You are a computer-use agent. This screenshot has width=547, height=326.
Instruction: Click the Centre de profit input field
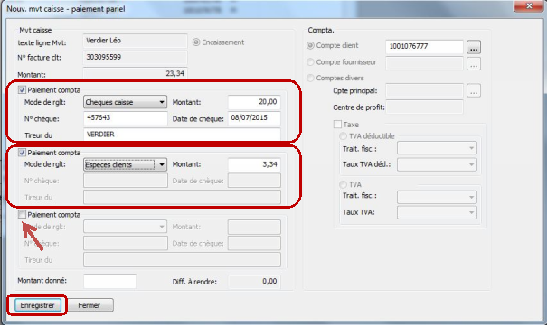[x=424, y=107]
